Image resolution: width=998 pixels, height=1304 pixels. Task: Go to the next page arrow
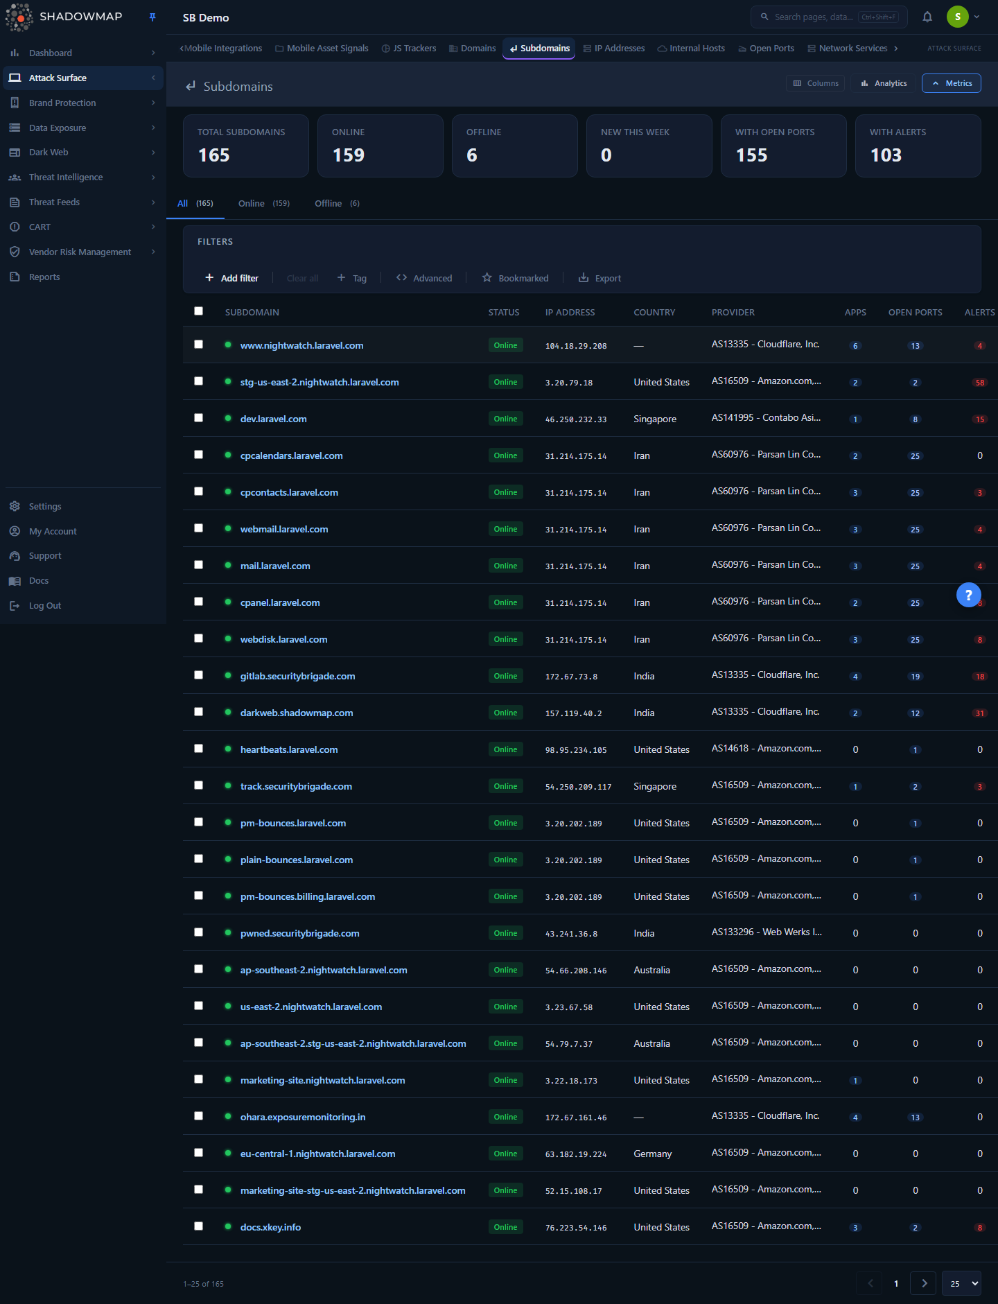click(923, 1283)
